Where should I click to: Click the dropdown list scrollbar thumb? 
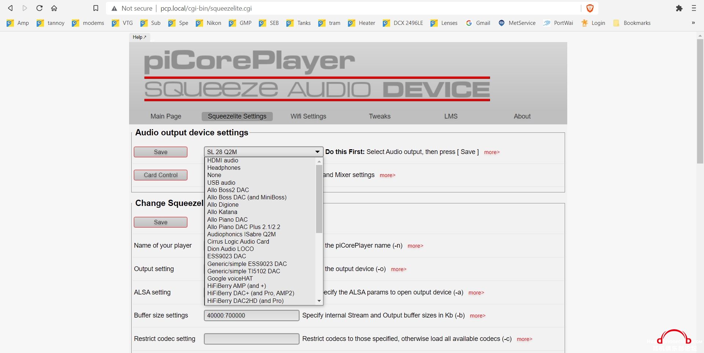pos(319,199)
